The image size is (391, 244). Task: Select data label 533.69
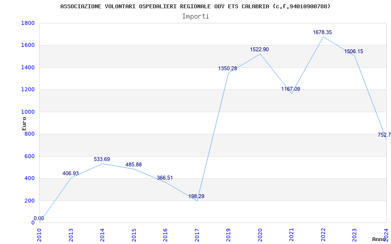tap(102, 160)
